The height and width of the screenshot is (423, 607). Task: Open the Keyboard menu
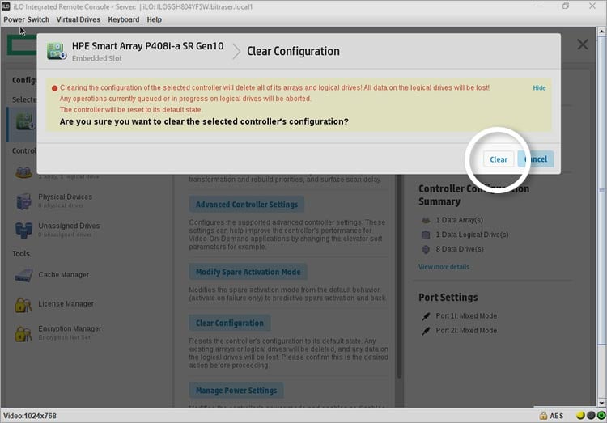click(124, 19)
